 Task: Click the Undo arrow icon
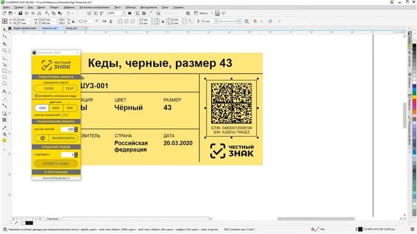pyautogui.click(x=68, y=13)
